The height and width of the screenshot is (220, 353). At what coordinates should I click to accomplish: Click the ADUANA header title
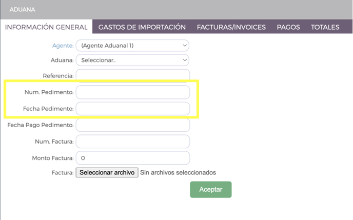pyautogui.click(x=22, y=9)
